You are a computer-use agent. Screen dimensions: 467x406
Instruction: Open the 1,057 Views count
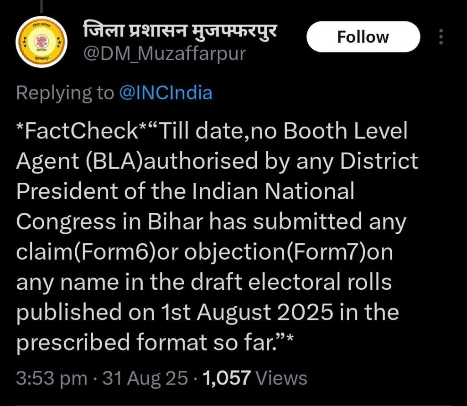coord(255,378)
